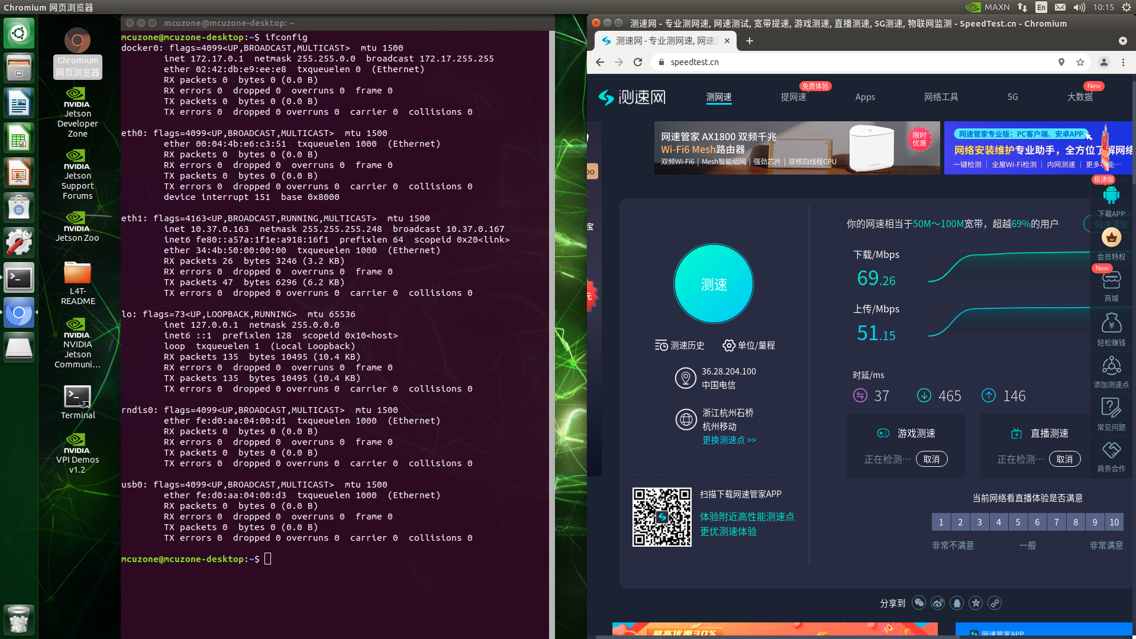
Task: Rate satisfaction score 5
Action: (1018, 522)
